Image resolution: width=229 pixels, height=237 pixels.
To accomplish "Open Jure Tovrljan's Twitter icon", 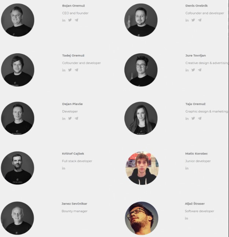I will click(193, 70).
